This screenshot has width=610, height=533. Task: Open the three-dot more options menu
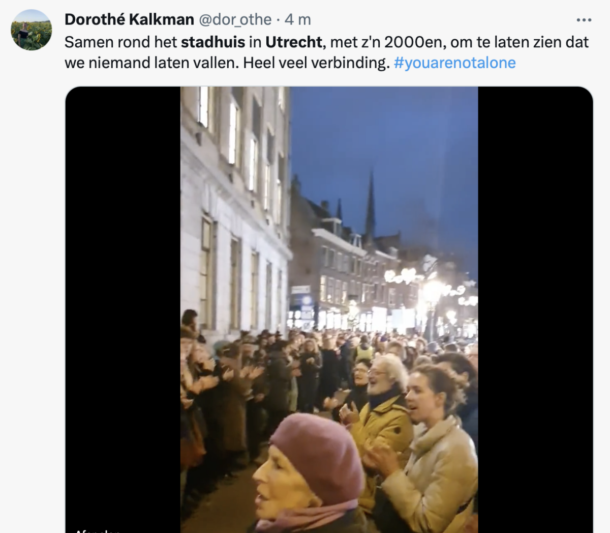pyautogui.click(x=584, y=20)
